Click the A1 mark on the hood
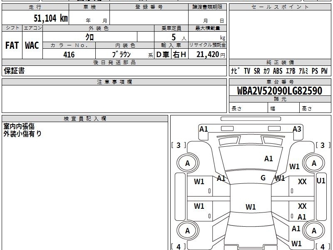 (x=268, y=159)
